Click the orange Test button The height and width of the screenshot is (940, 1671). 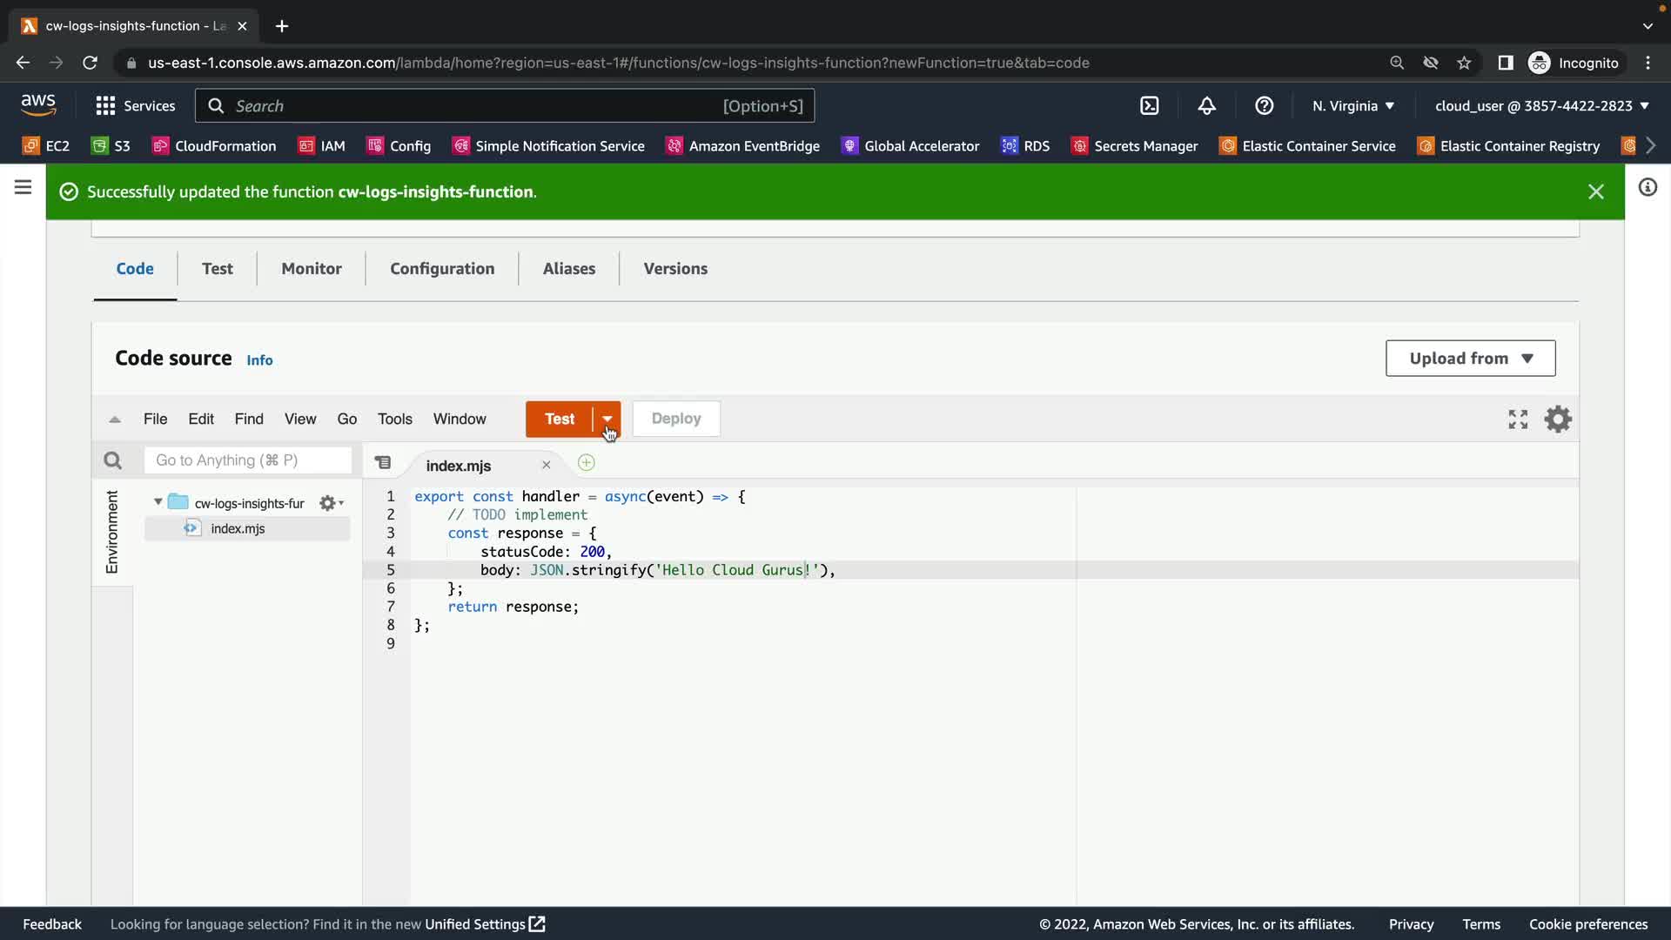[559, 419]
